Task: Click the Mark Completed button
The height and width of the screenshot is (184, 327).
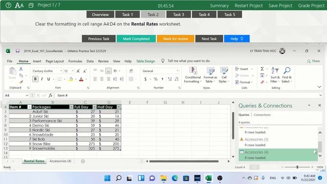Action: point(136,39)
